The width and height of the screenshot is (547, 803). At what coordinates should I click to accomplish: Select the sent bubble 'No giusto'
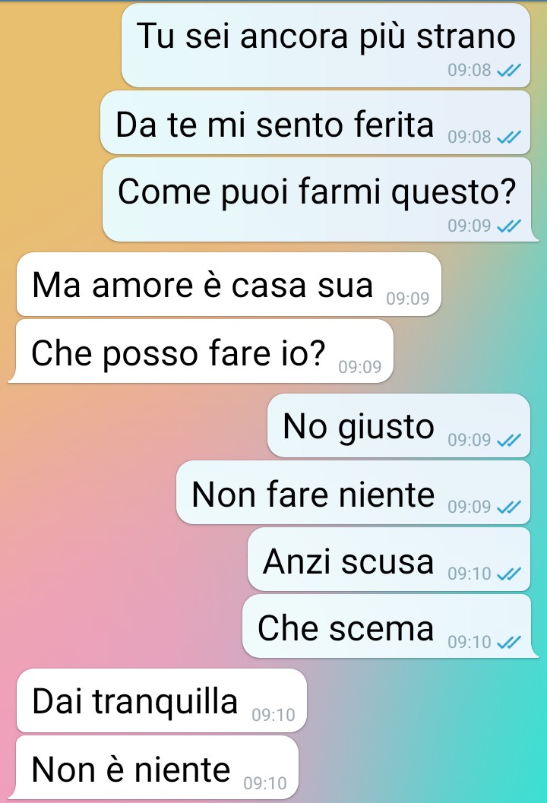pyautogui.click(x=399, y=425)
